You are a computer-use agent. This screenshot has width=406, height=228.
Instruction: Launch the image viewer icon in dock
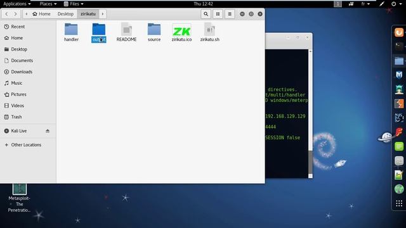pyautogui.click(x=399, y=175)
